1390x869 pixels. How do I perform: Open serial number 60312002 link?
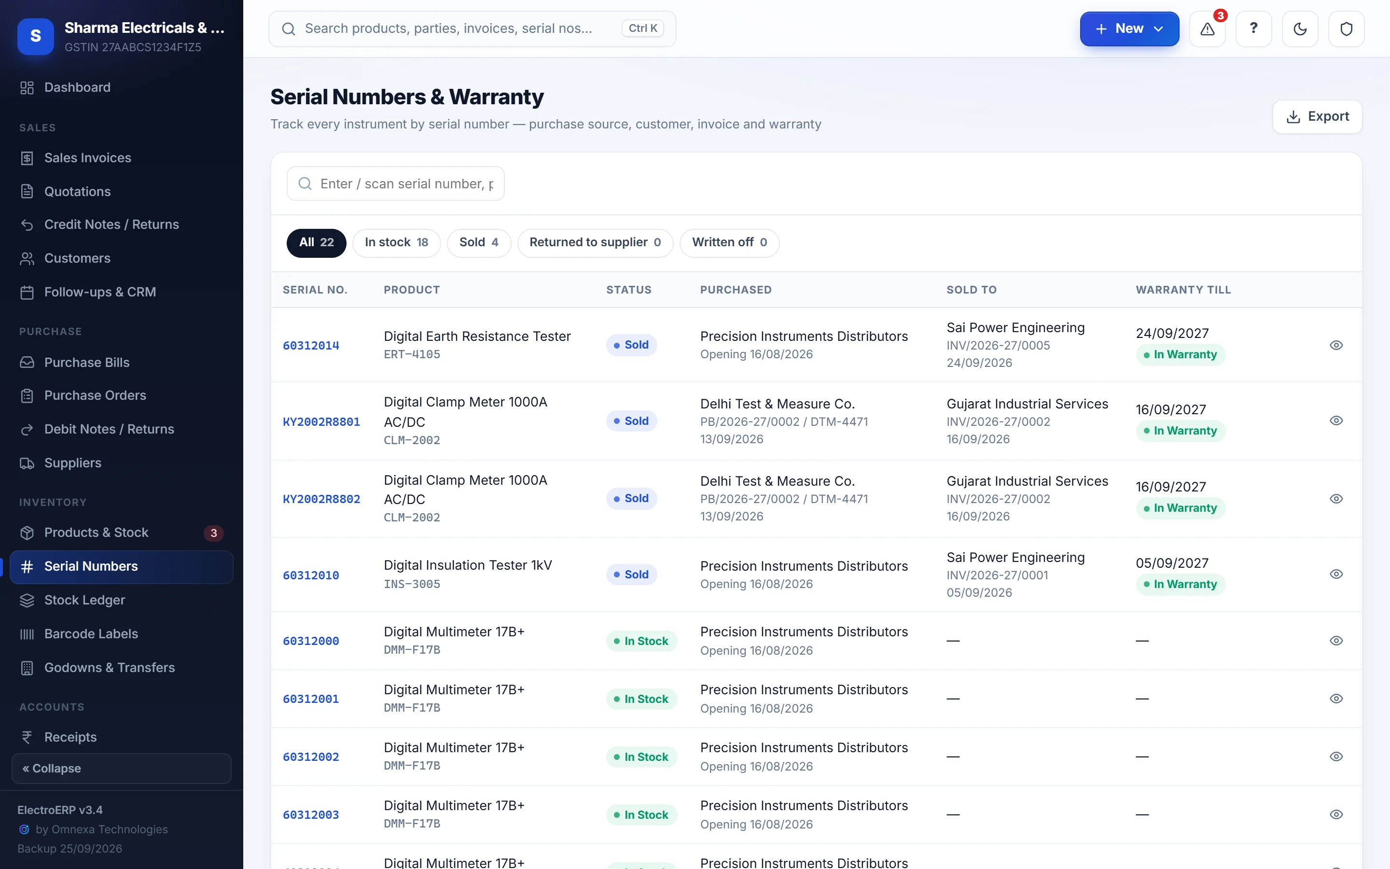point(311,757)
